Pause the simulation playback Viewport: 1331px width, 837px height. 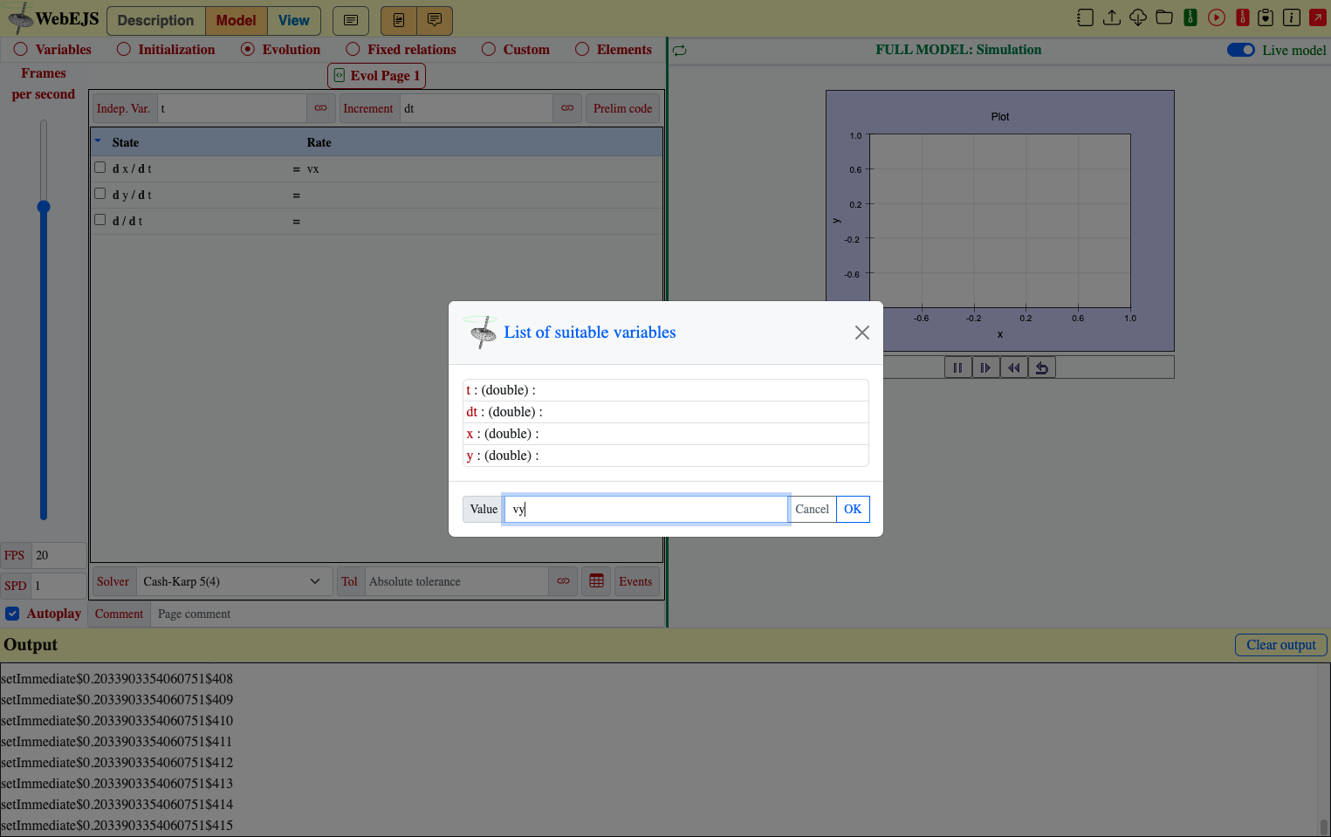[x=958, y=368]
